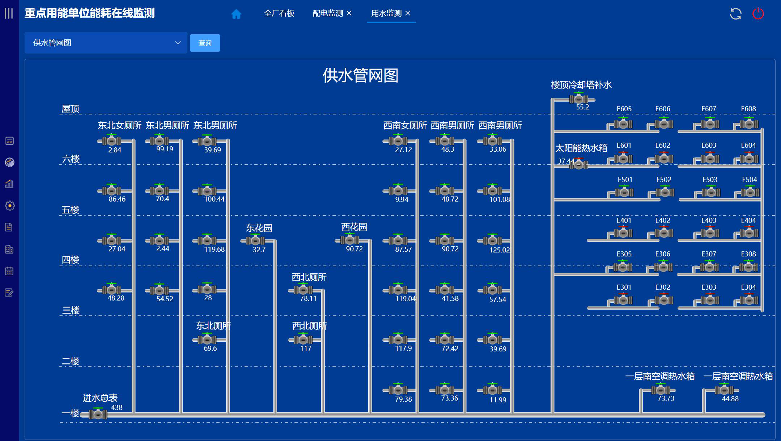Click the 供水管网图 diagram title

(x=360, y=75)
